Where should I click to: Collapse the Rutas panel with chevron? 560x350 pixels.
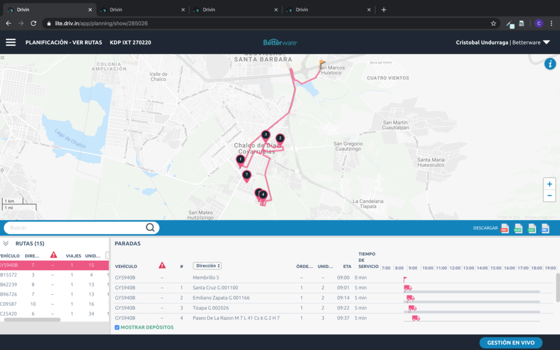coord(6,243)
